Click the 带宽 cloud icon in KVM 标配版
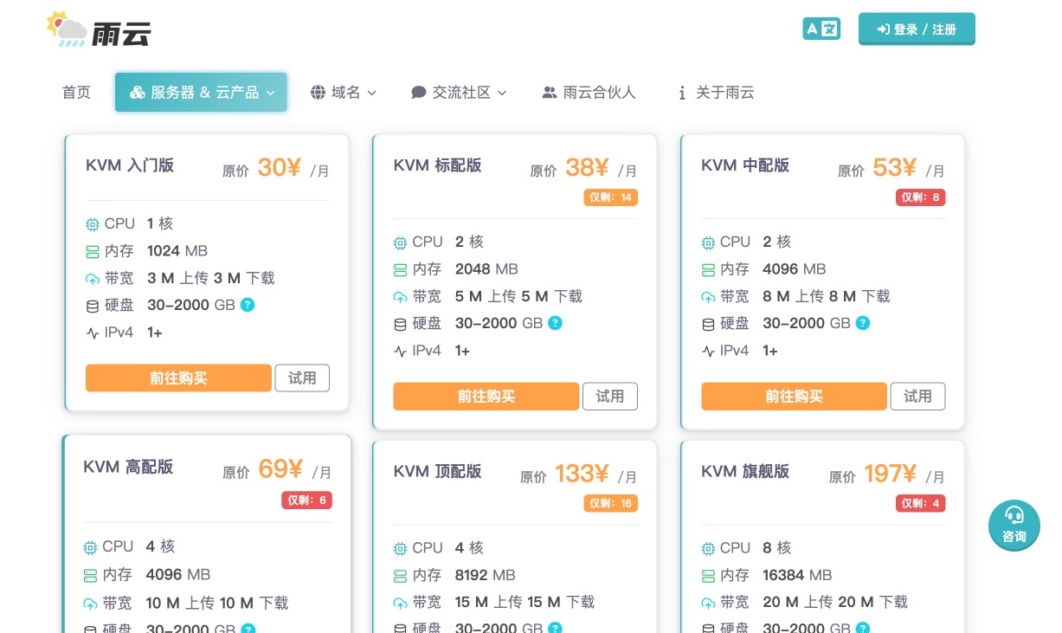This screenshot has height=633, width=1062. click(400, 297)
